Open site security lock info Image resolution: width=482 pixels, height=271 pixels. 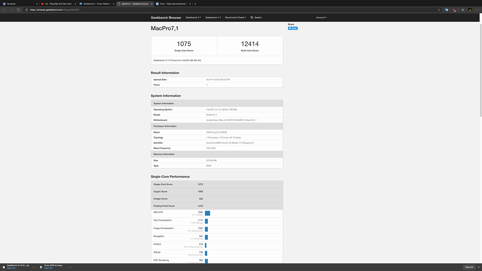(x=27, y=10)
